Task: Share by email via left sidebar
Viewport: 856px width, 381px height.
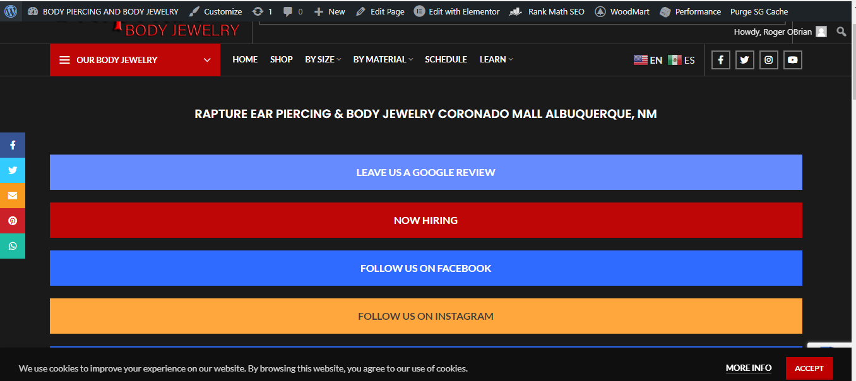Action: (x=13, y=196)
